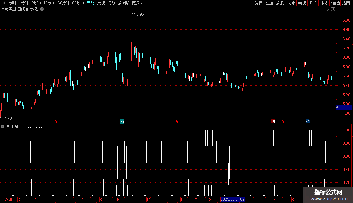Click the diamond icon atop main chart
353x203 pixels.
coord(327,9)
